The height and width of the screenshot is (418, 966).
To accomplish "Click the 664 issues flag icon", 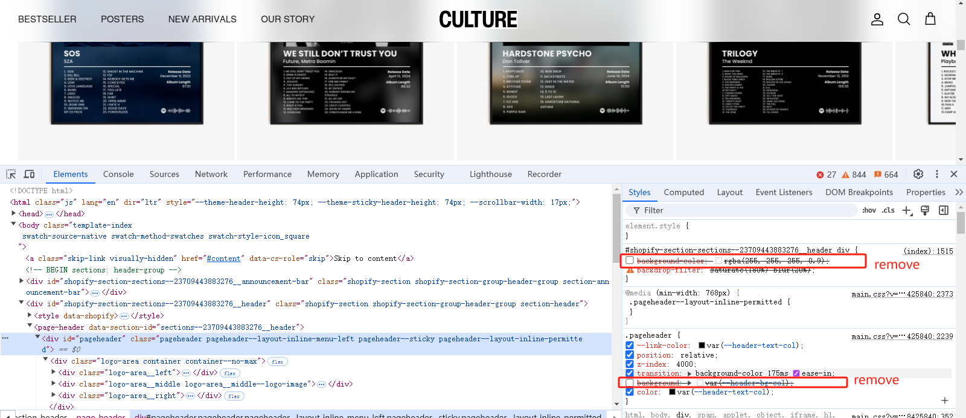I will 878,175.
